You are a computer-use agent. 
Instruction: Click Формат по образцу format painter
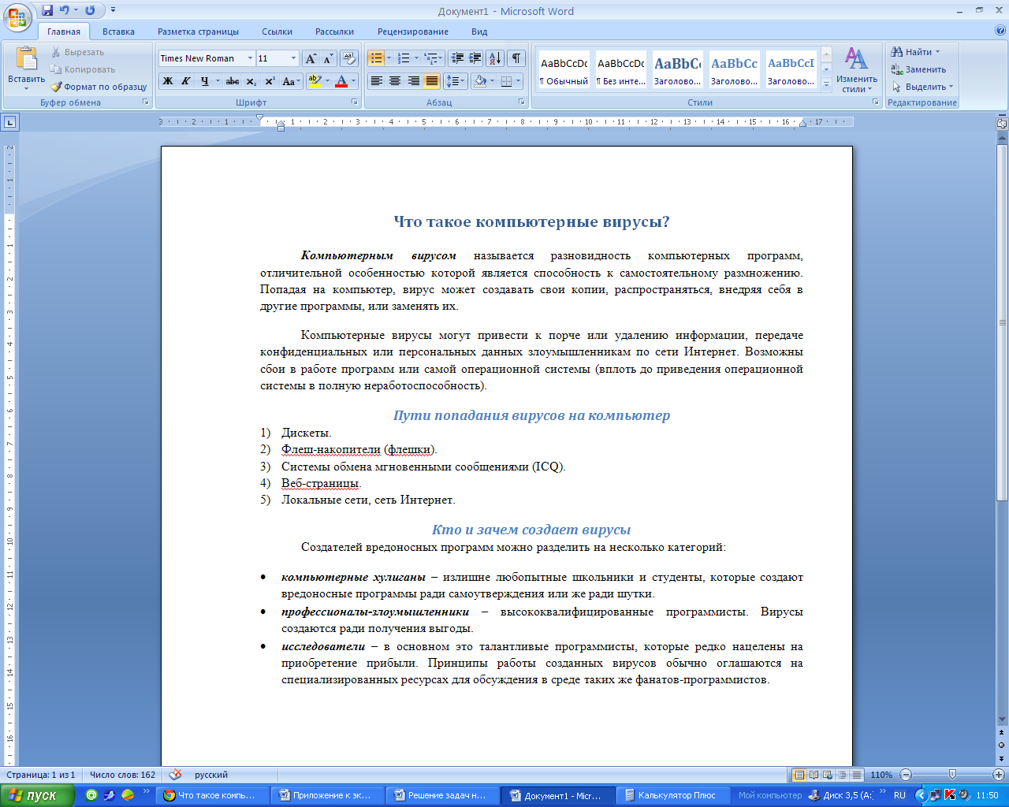tap(99, 87)
